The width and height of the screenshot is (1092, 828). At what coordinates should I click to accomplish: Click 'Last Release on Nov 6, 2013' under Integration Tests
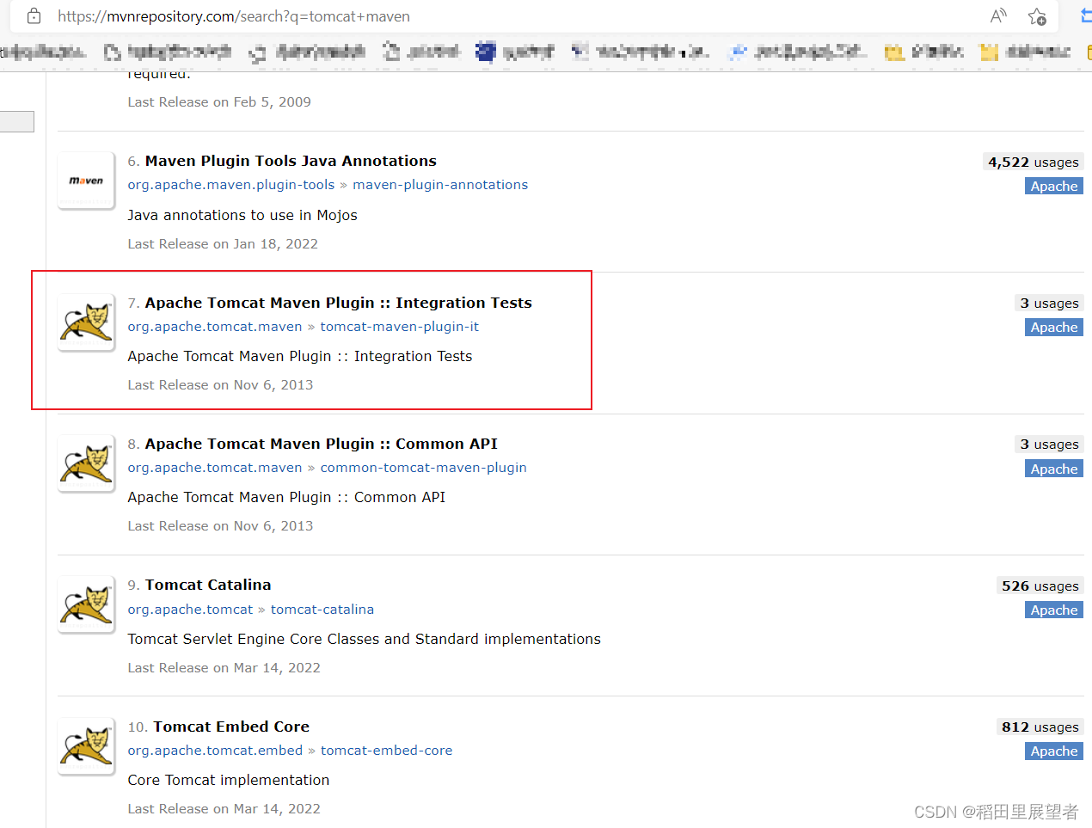coord(220,385)
